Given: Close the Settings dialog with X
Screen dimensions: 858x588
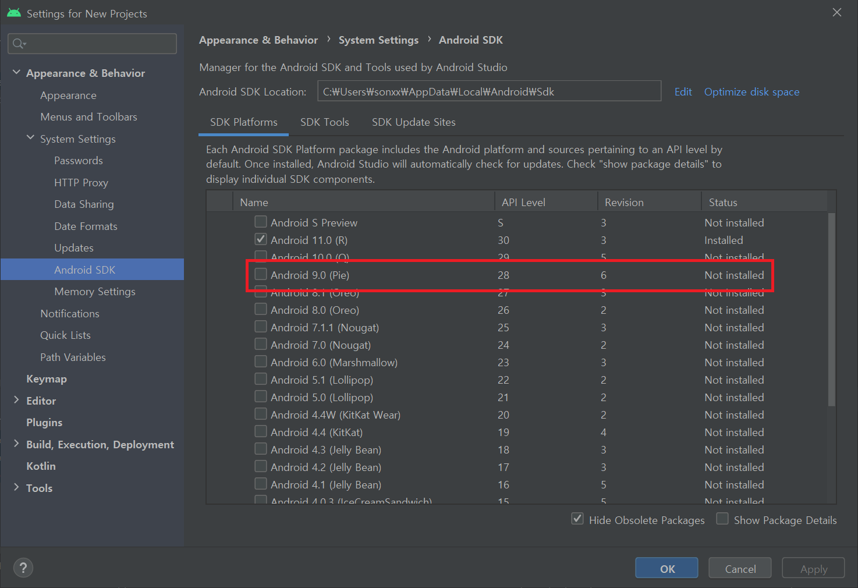Looking at the screenshot, I should click(837, 12).
